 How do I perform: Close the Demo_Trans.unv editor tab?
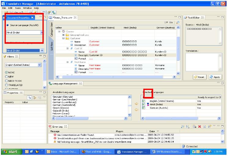coord(75,18)
